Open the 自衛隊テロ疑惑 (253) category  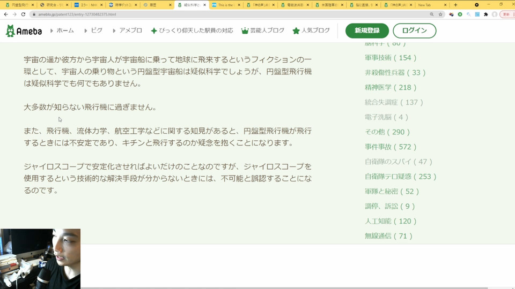click(x=400, y=177)
